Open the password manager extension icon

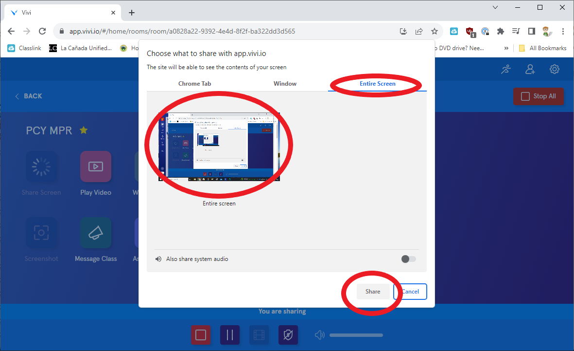click(x=485, y=31)
